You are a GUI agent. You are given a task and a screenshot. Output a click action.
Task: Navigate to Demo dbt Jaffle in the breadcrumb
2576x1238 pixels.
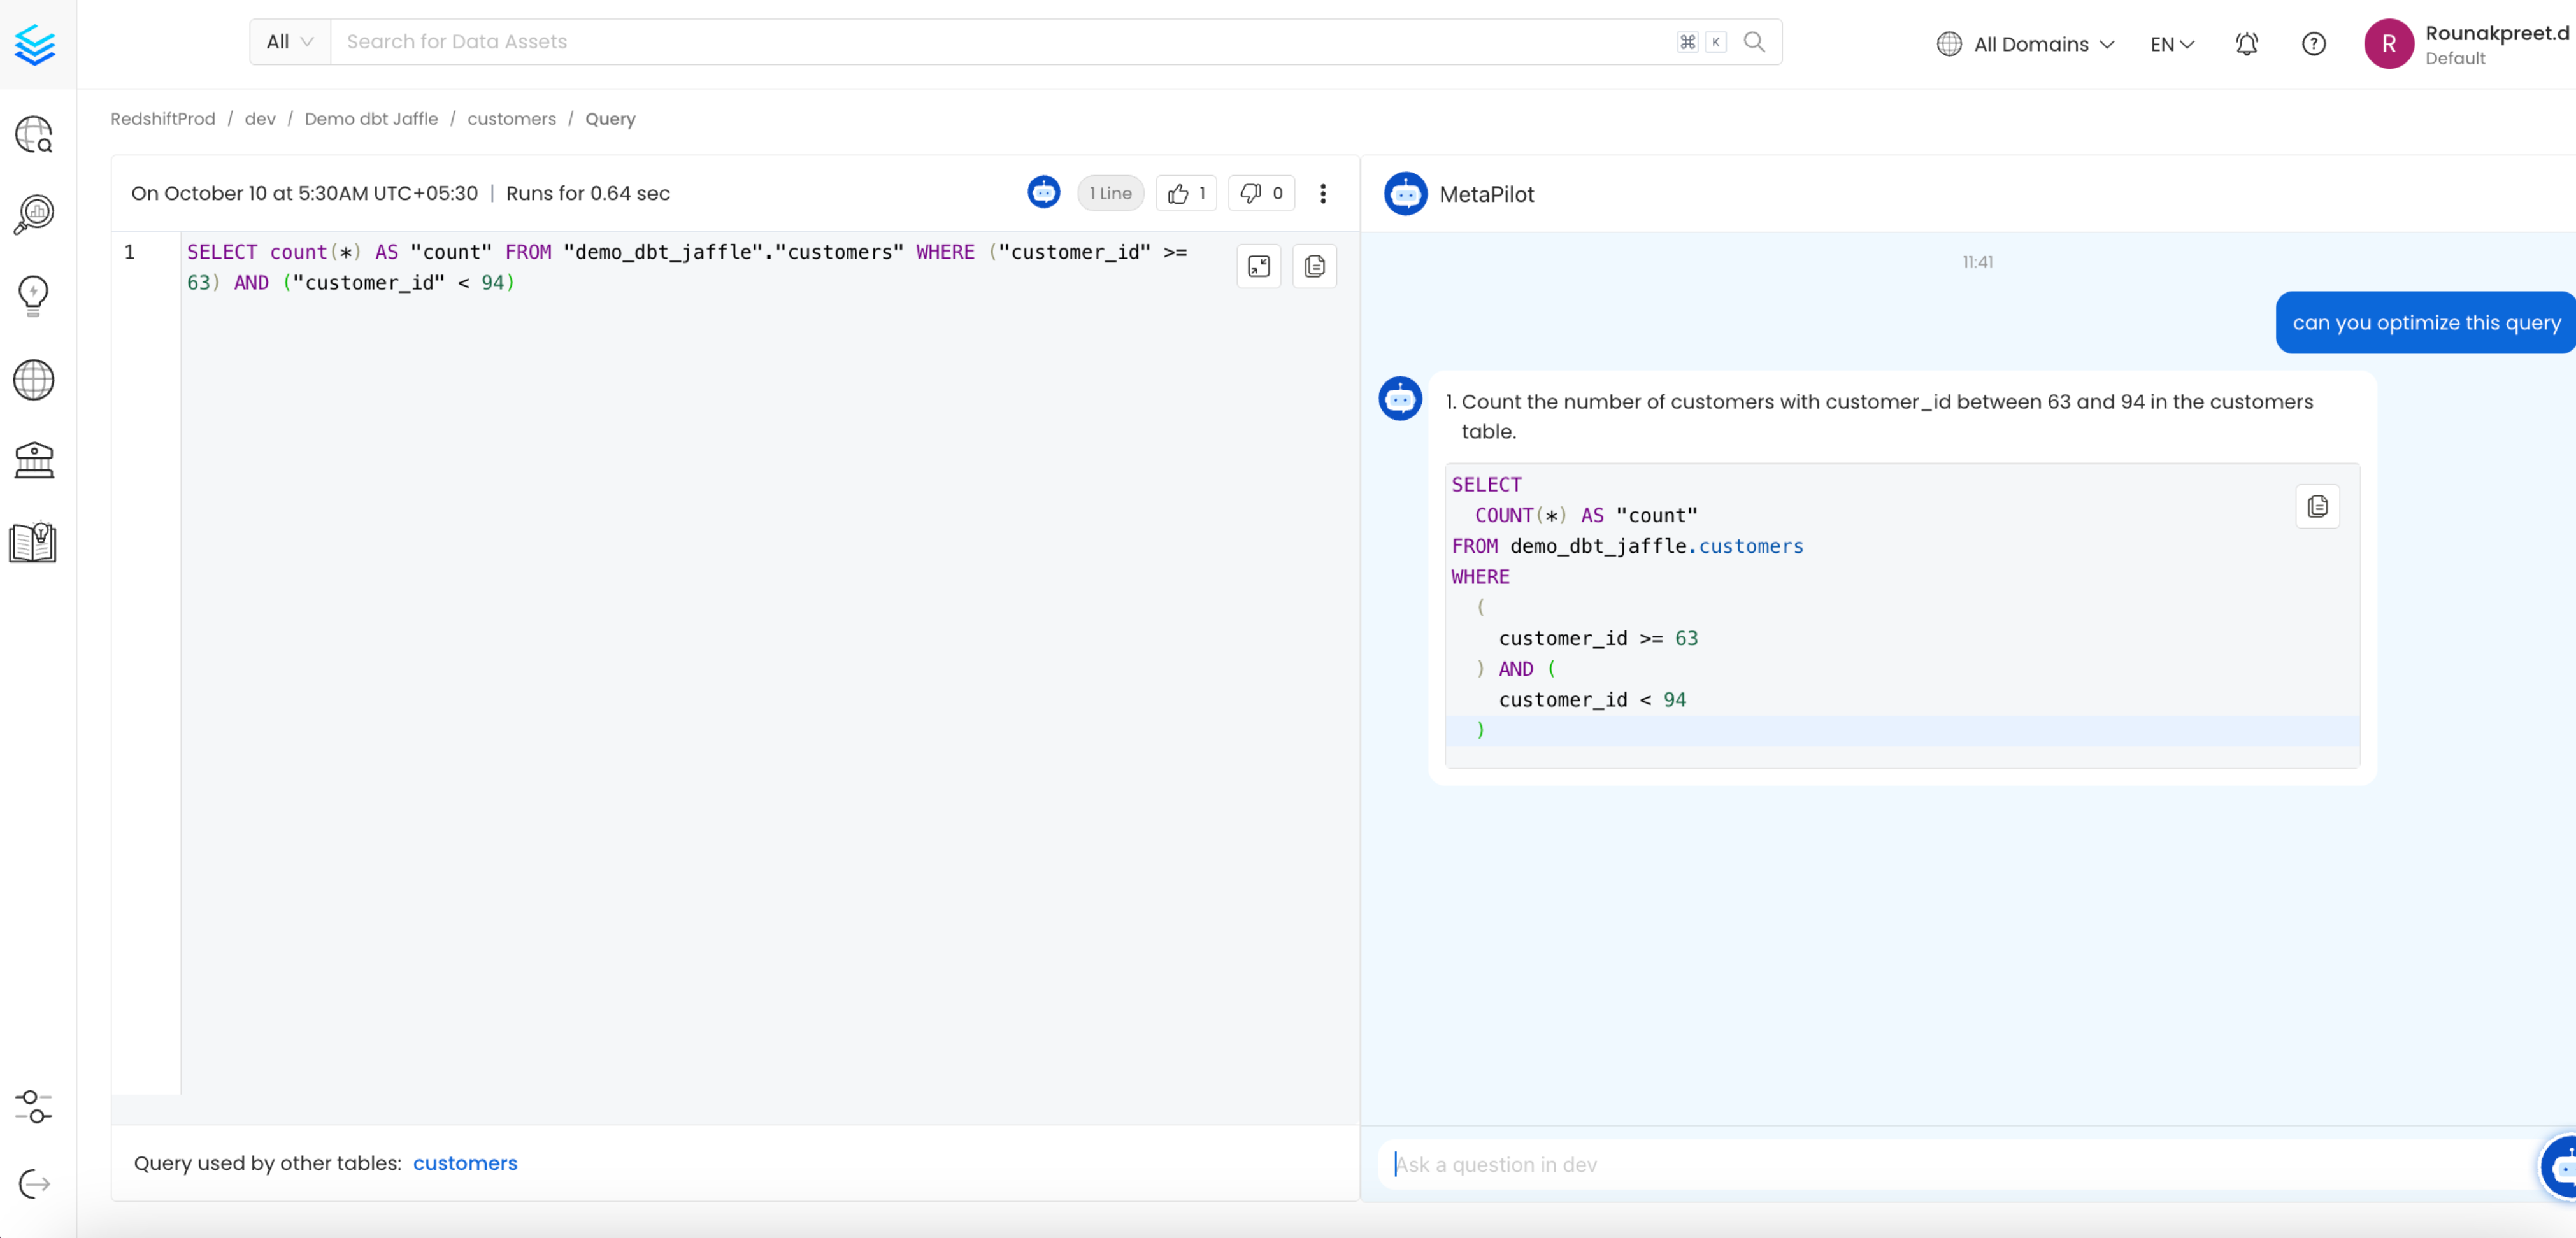point(371,119)
